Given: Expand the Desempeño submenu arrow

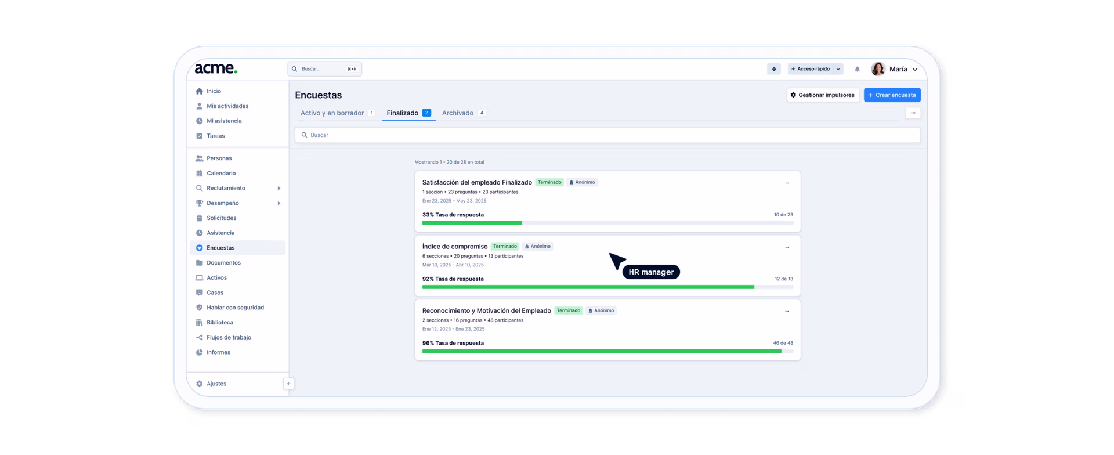Looking at the screenshot, I should click(279, 203).
